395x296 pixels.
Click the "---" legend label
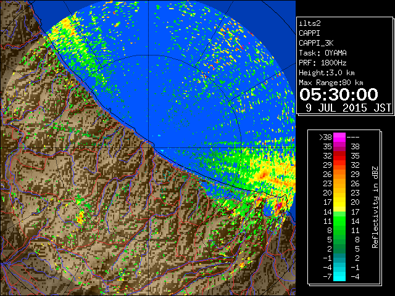point(353,138)
